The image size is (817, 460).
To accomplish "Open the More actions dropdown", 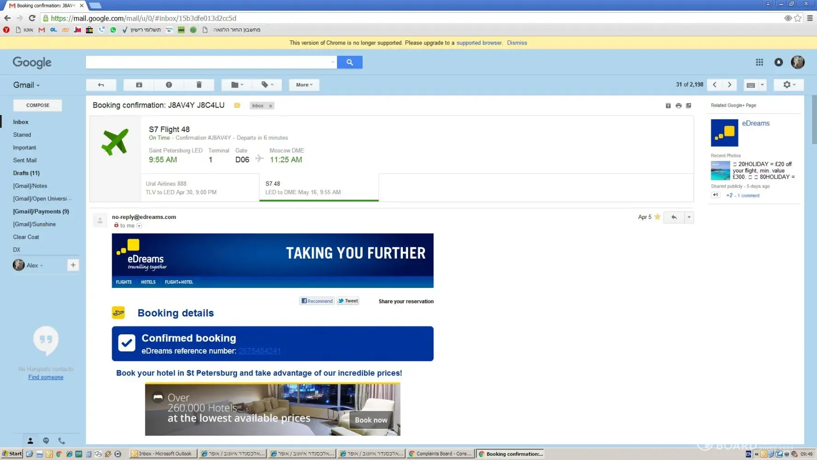I will click(304, 85).
